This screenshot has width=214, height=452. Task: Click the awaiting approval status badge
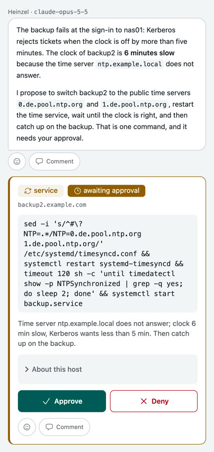click(107, 191)
